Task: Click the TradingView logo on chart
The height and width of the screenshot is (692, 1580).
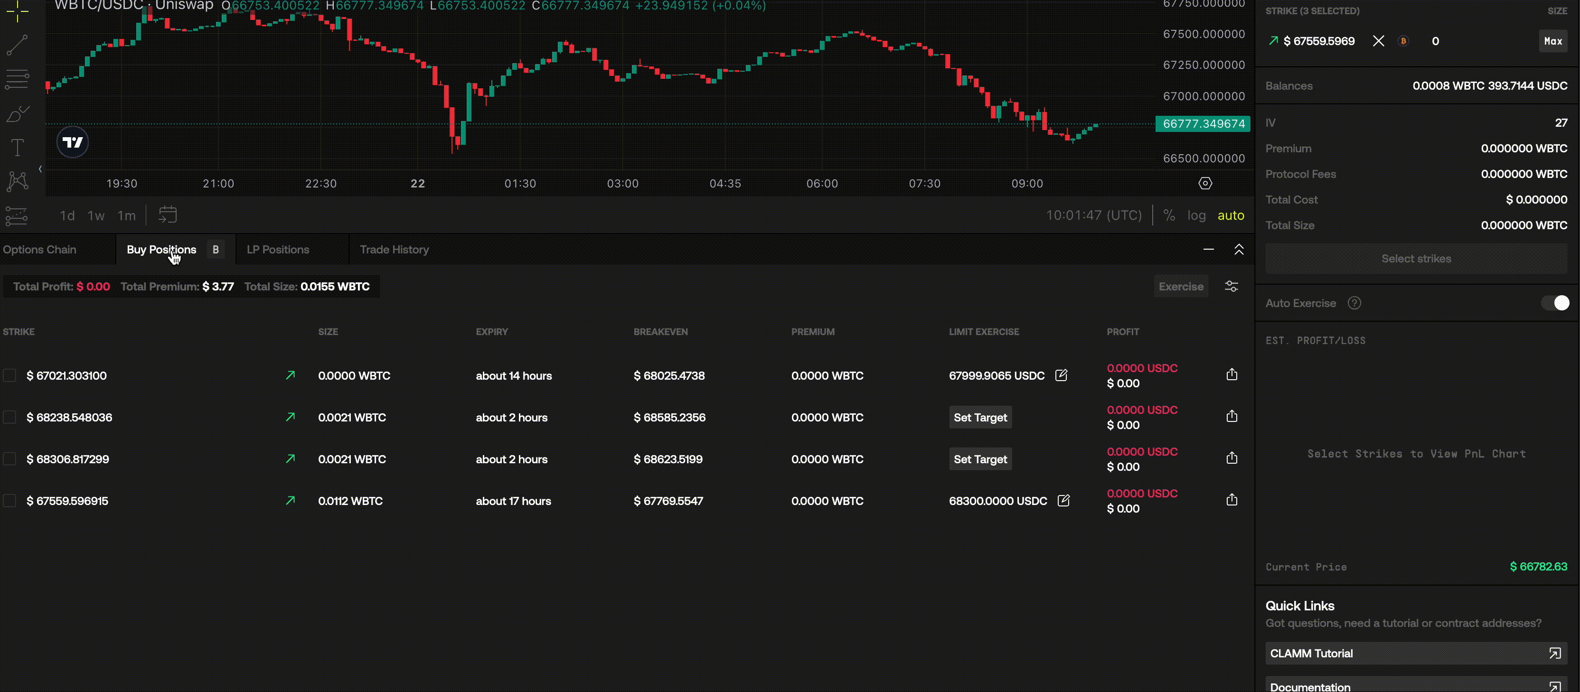Action: point(72,142)
